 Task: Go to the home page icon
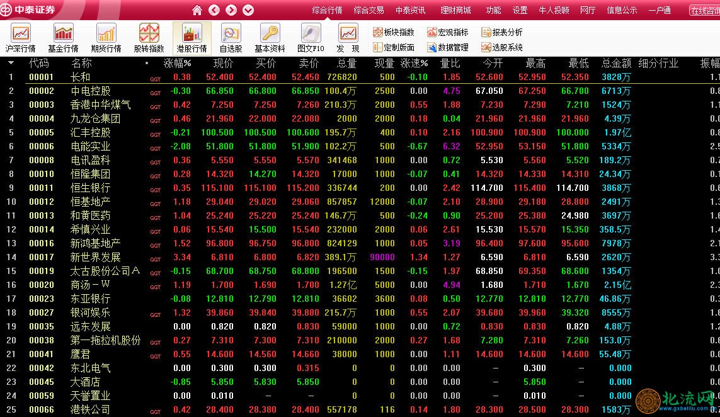(197, 9)
